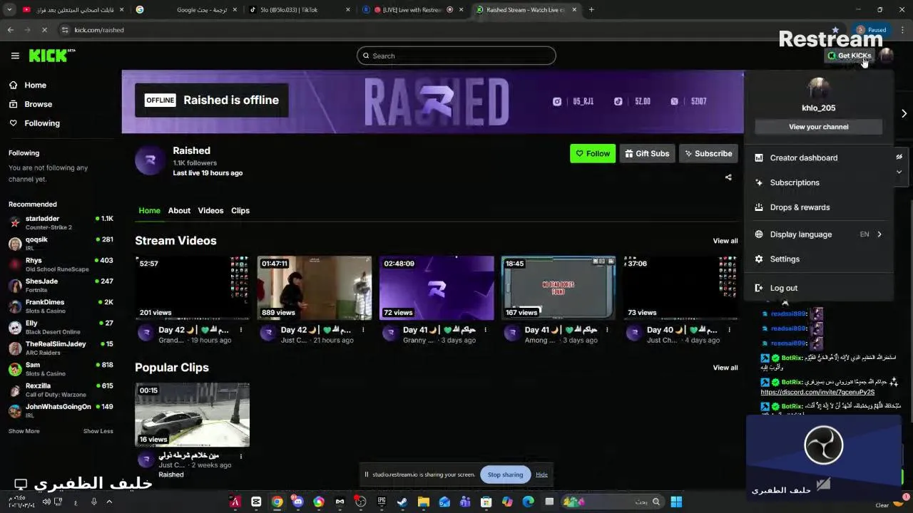Open the hamburger sidebar menu
913x513 pixels.
click(x=15, y=56)
